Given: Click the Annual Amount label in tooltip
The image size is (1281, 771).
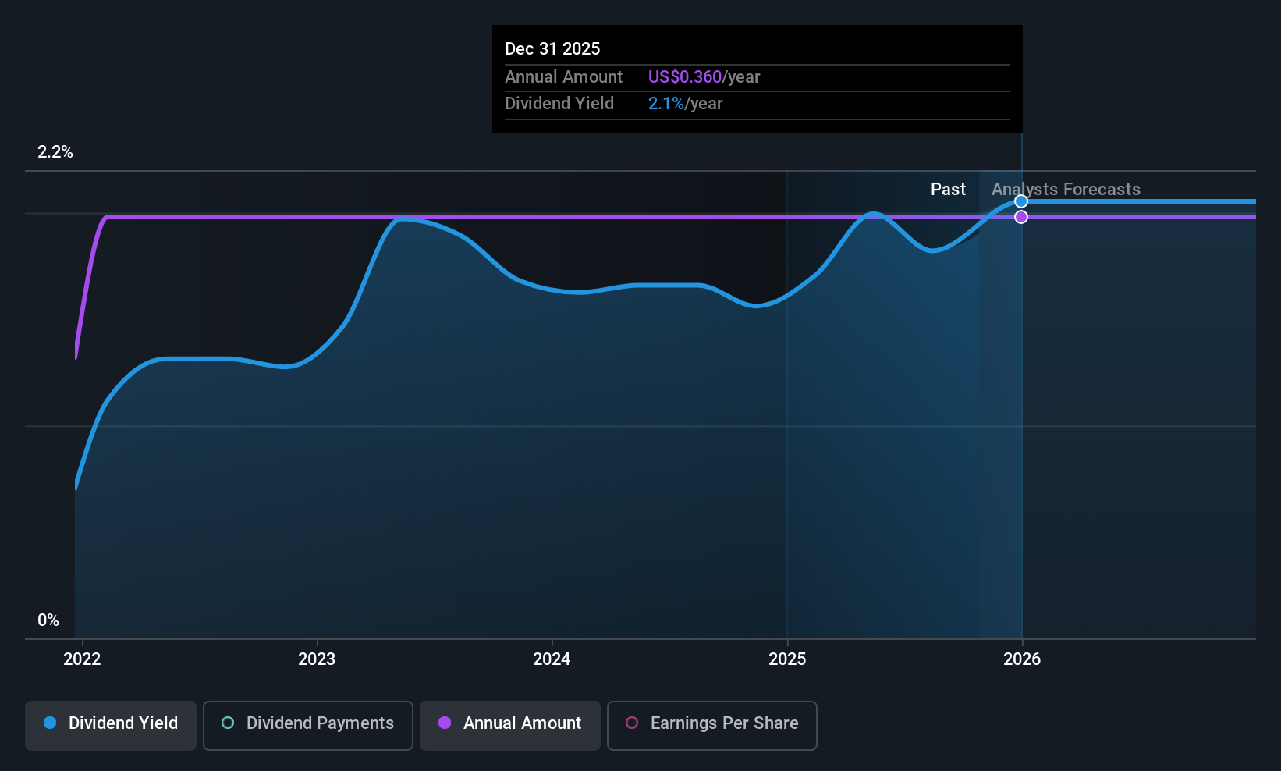Looking at the screenshot, I should click(x=563, y=77).
